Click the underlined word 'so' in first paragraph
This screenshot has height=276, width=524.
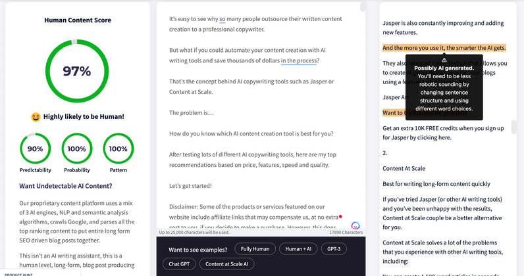223,19
